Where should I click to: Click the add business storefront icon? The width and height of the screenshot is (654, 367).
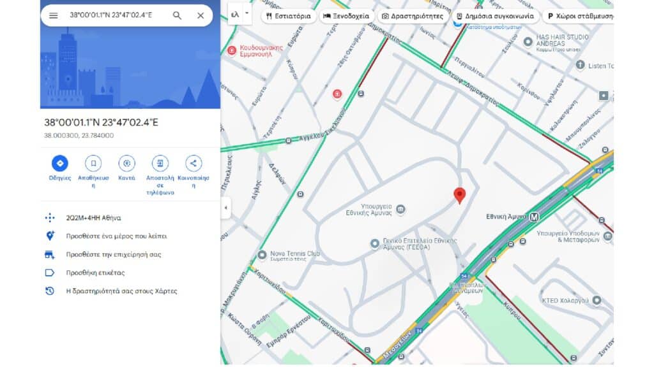pyautogui.click(x=50, y=254)
